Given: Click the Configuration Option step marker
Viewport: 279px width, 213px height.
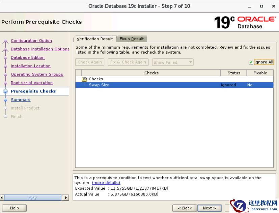Looking at the screenshot, I should pyautogui.click(x=5, y=41).
